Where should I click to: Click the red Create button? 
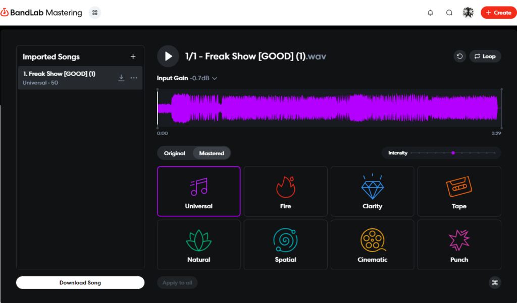[x=498, y=13]
